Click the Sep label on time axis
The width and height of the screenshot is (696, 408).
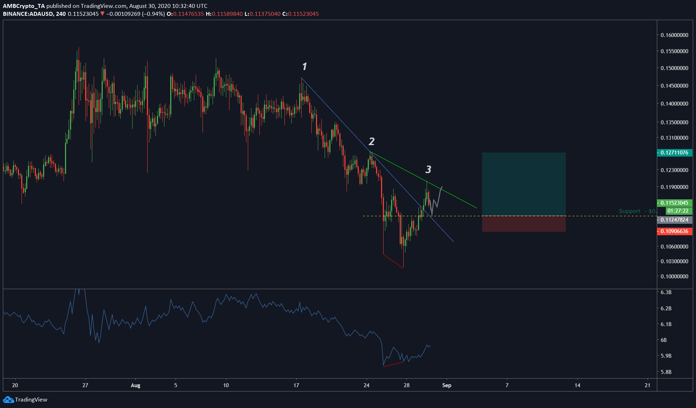point(446,385)
